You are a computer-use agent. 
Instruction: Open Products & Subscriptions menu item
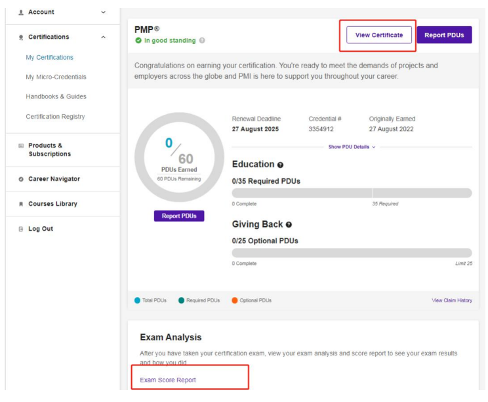(x=49, y=150)
